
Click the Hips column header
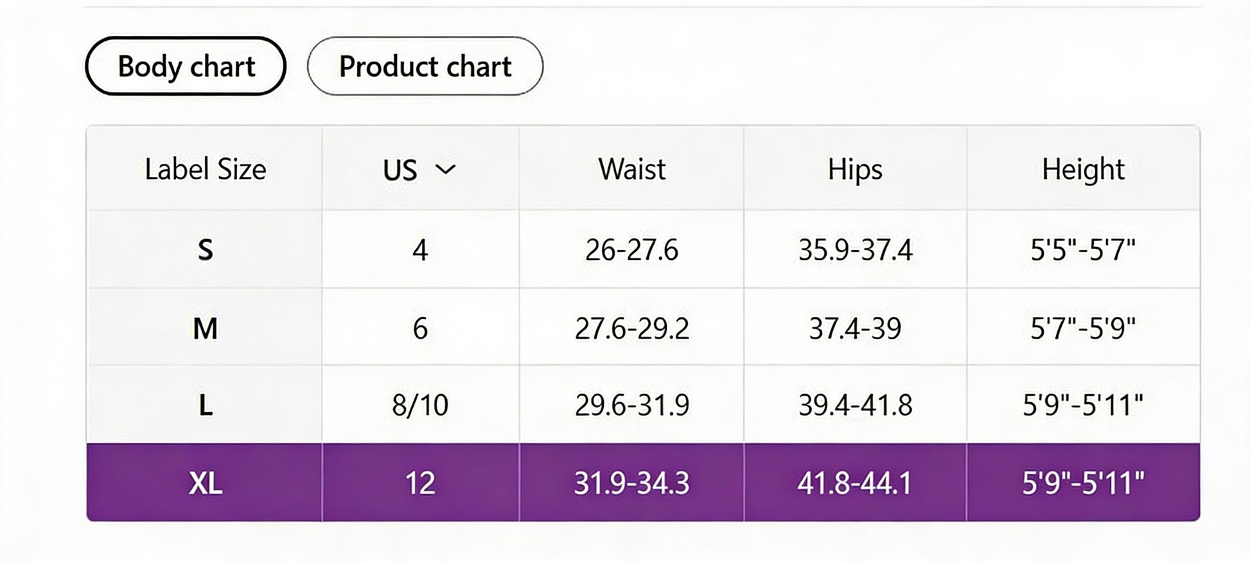pyautogui.click(x=854, y=169)
